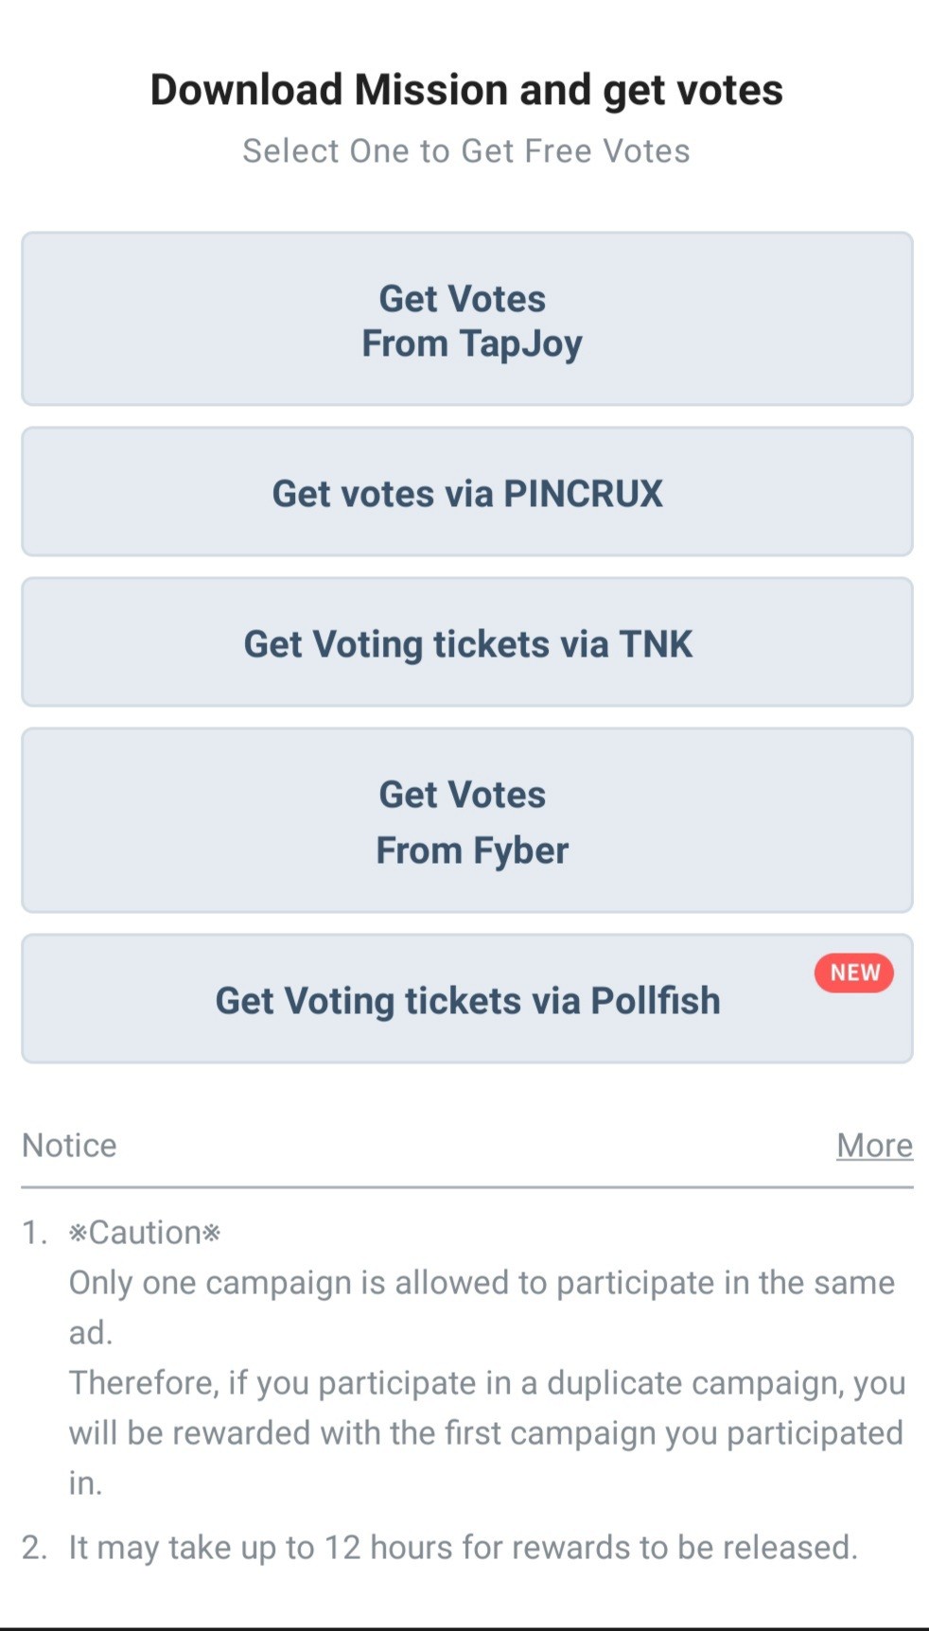Click the Download Mission and get votes title

point(466,90)
